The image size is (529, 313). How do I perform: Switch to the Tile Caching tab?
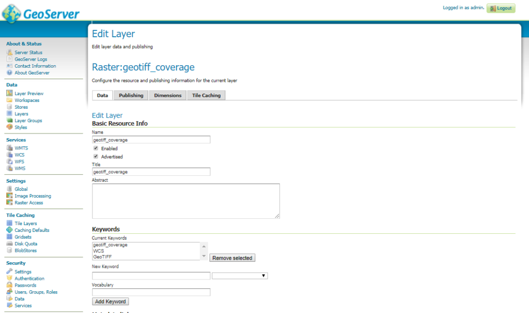206,95
